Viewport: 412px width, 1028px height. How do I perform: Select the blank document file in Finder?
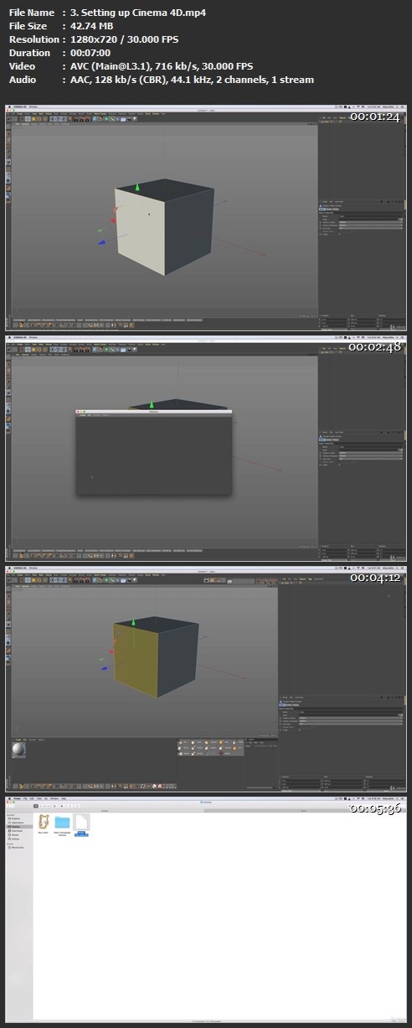[x=81, y=822]
